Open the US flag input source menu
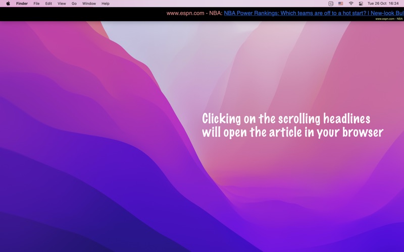404x252 pixels. [x=340, y=4]
